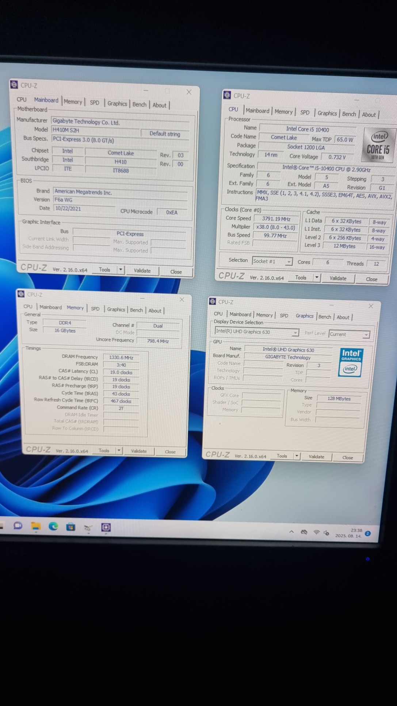Screen dimensions: 397x706
Task: Click Tools button in Processor window
Action: [x=301, y=278]
